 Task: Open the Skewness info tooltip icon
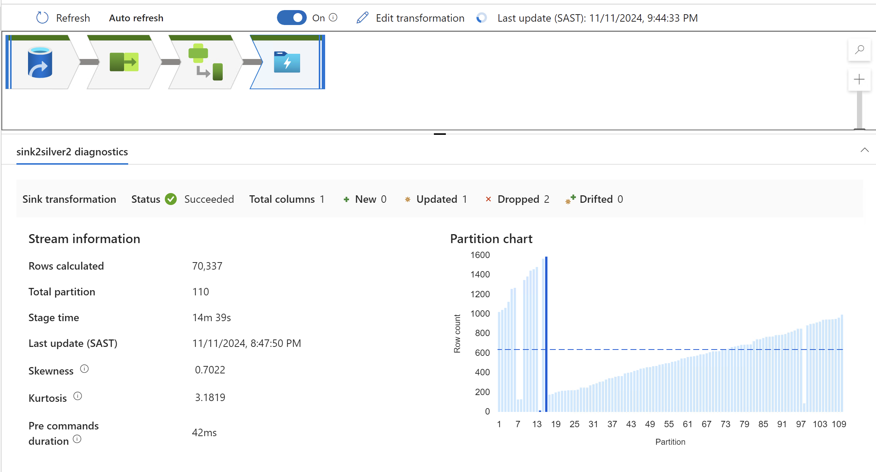(84, 369)
